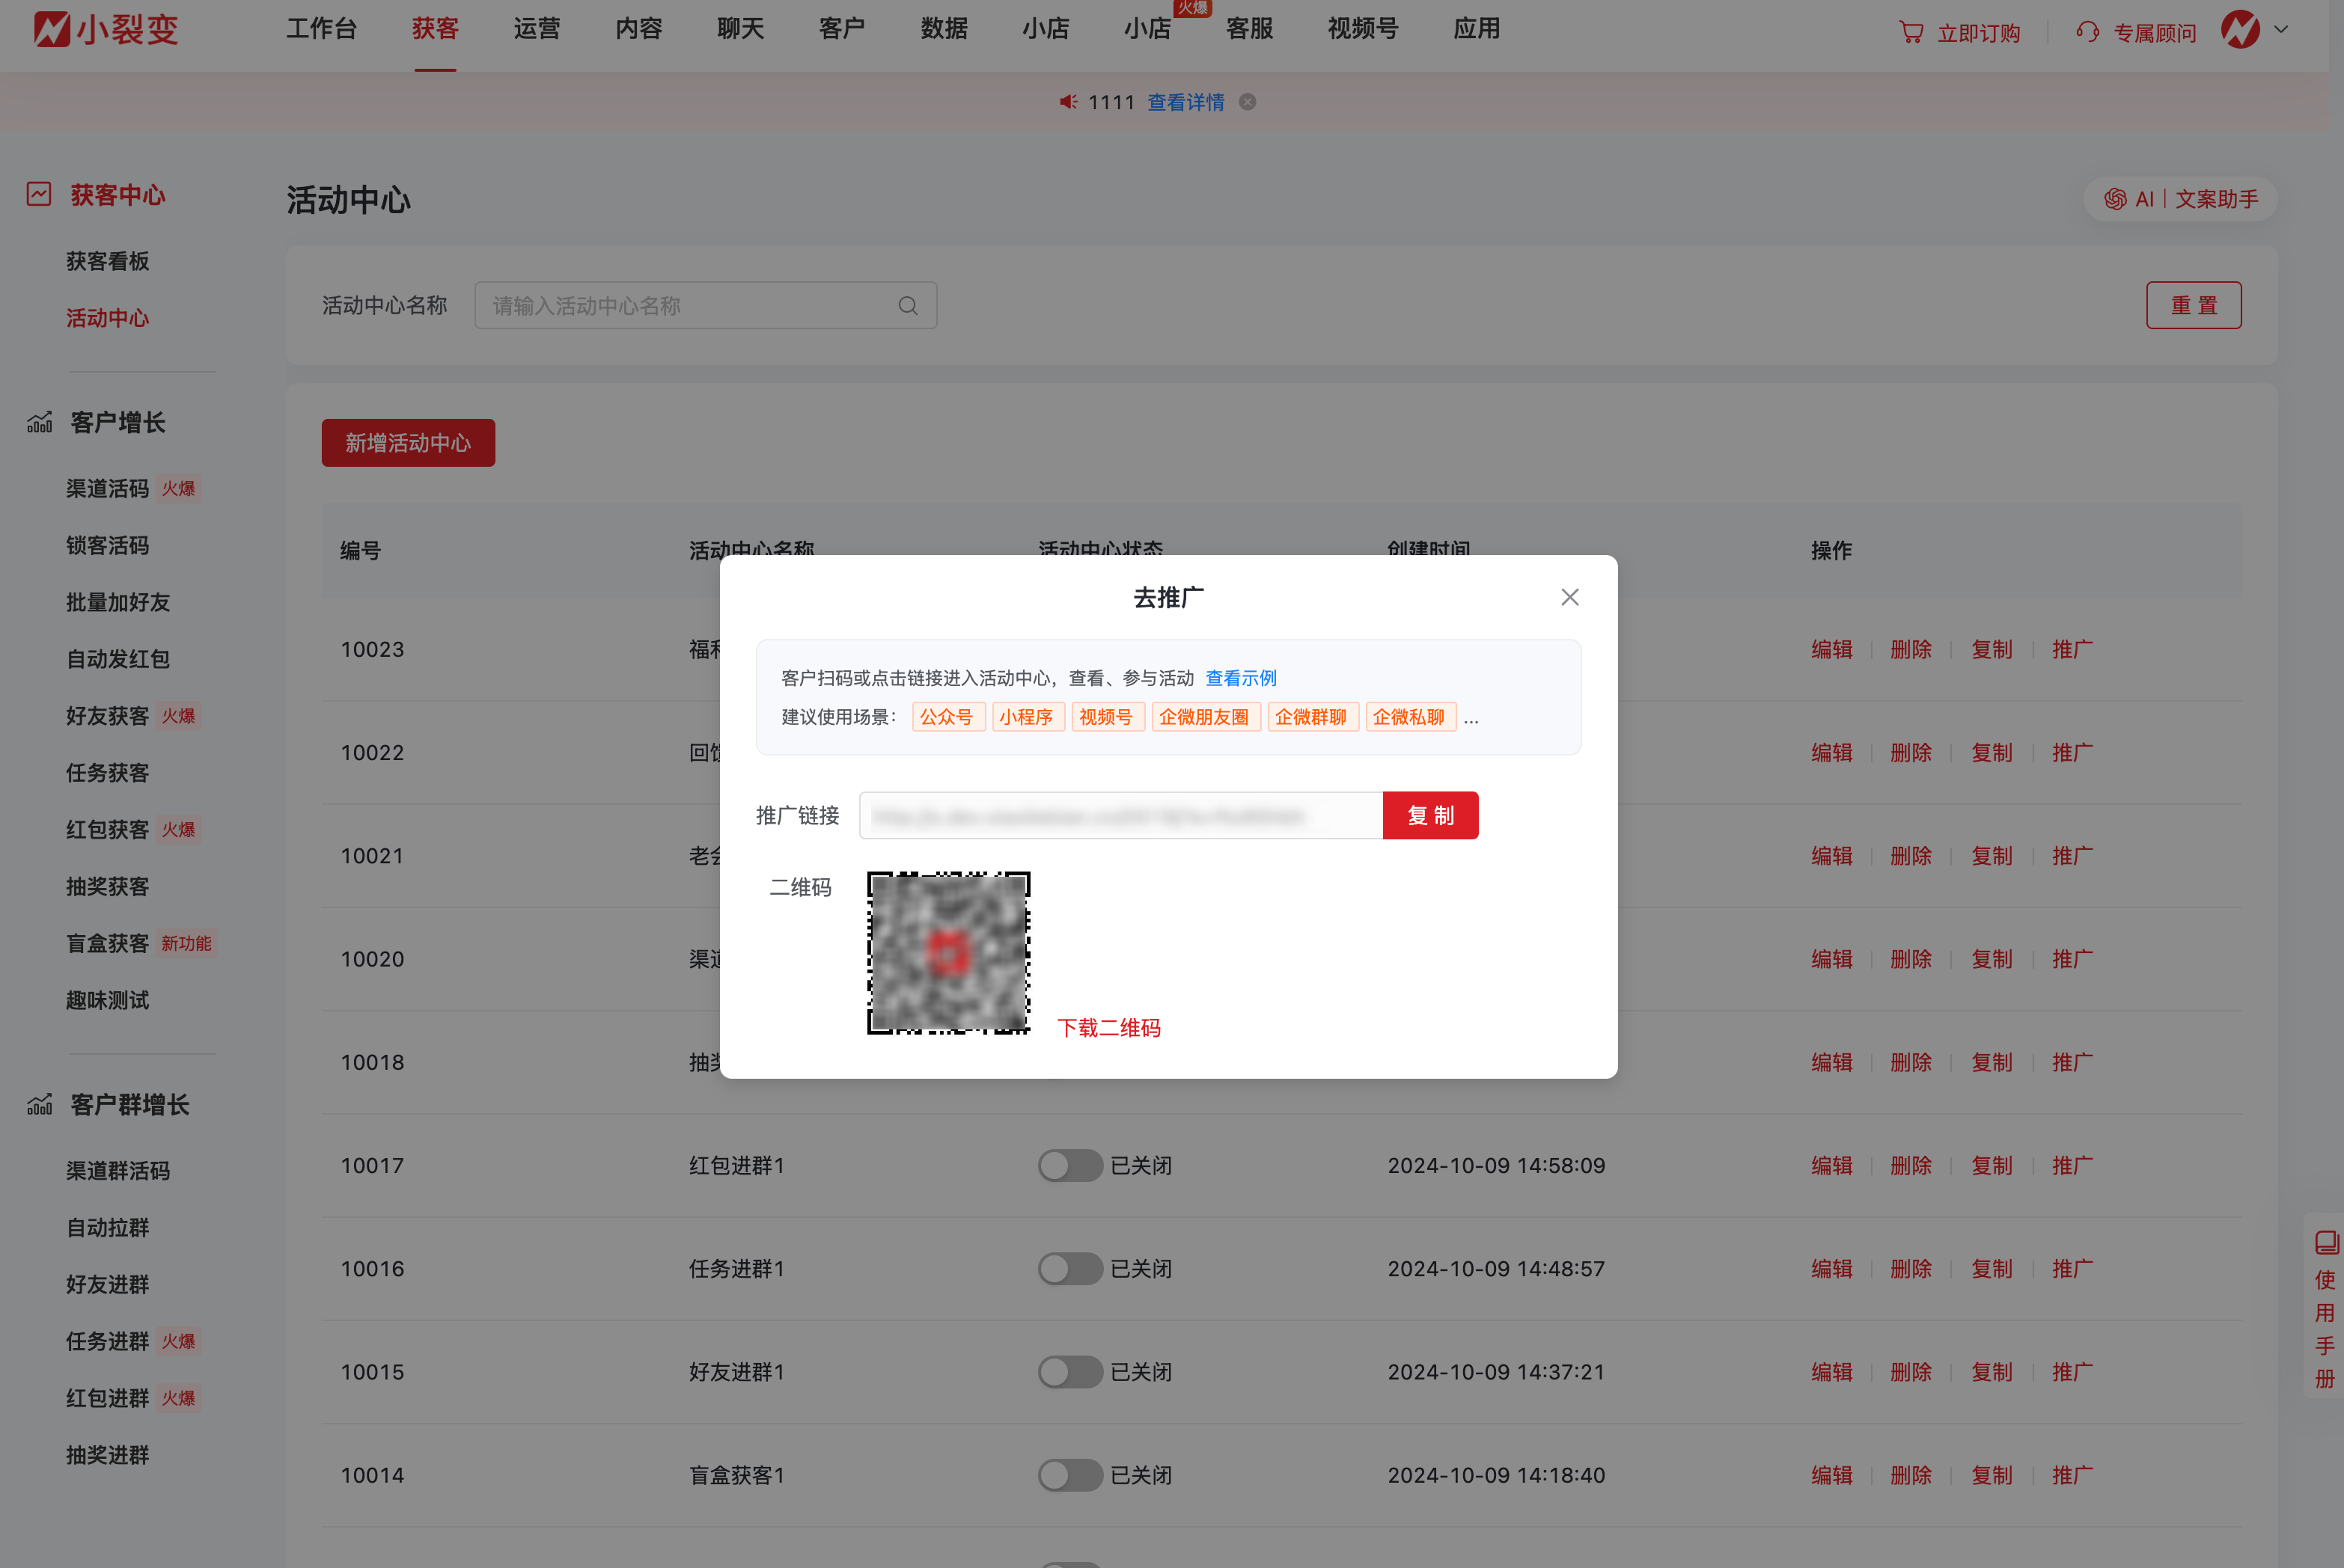Open the 客户 top menu

(841, 29)
